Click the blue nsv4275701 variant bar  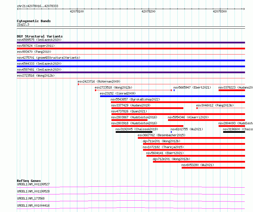(x=131, y=60)
